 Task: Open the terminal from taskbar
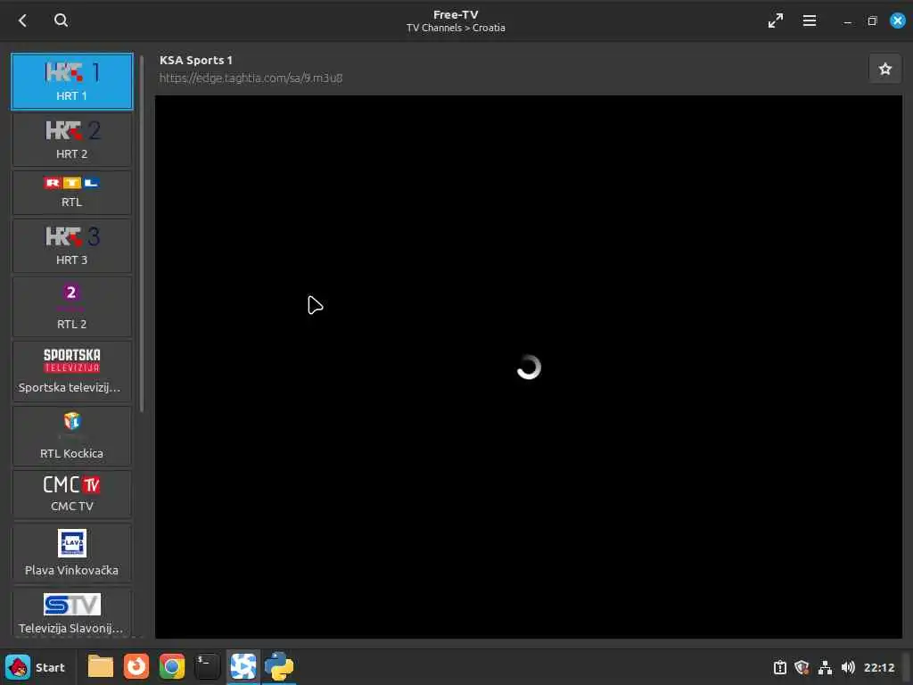pos(207,667)
